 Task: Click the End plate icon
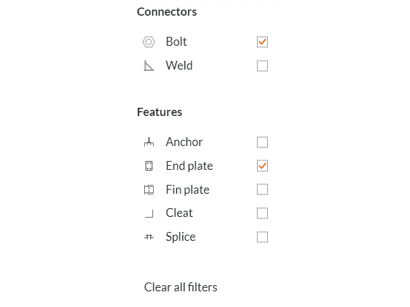[149, 166]
